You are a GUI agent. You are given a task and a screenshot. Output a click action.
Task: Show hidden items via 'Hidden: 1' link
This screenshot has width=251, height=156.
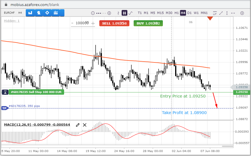point(12,21)
